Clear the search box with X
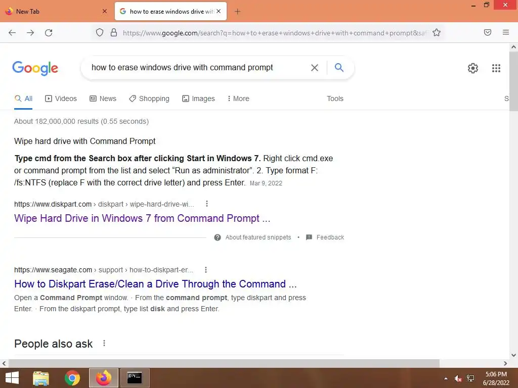This screenshot has height=388, width=518. tap(315, 68)
